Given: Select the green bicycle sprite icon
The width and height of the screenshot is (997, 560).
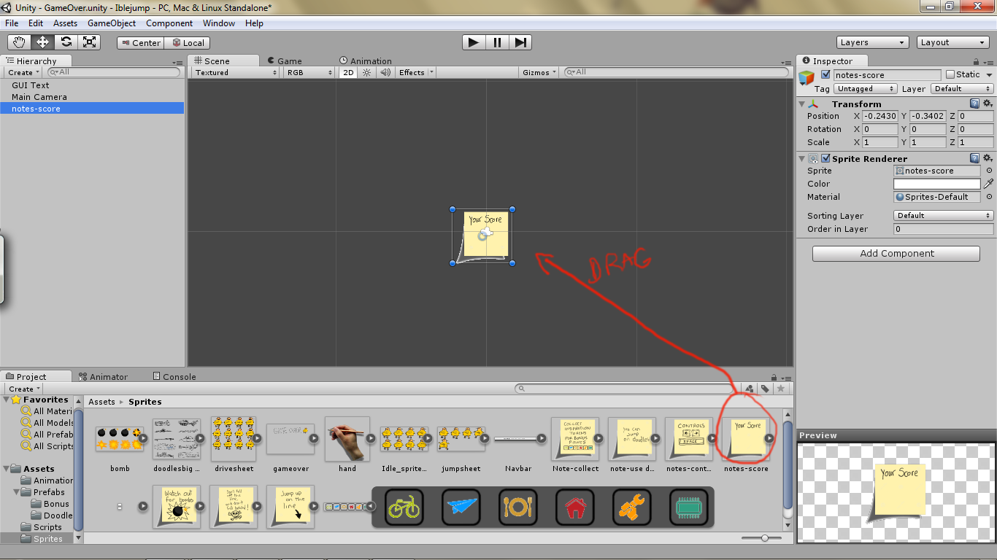Looking at the screenshot, I should (404, 507).
